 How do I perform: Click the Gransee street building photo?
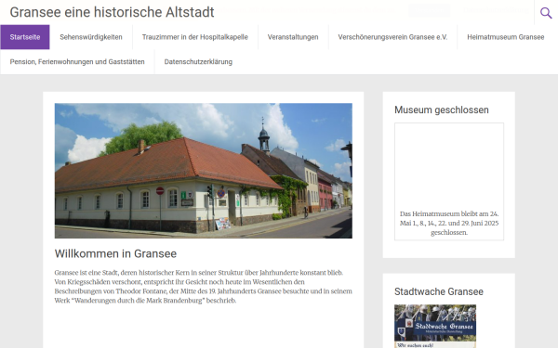point(203,171)
